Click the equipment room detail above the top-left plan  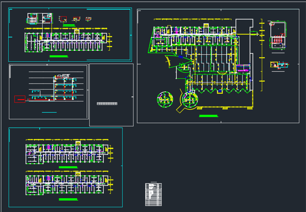[40, 19]
